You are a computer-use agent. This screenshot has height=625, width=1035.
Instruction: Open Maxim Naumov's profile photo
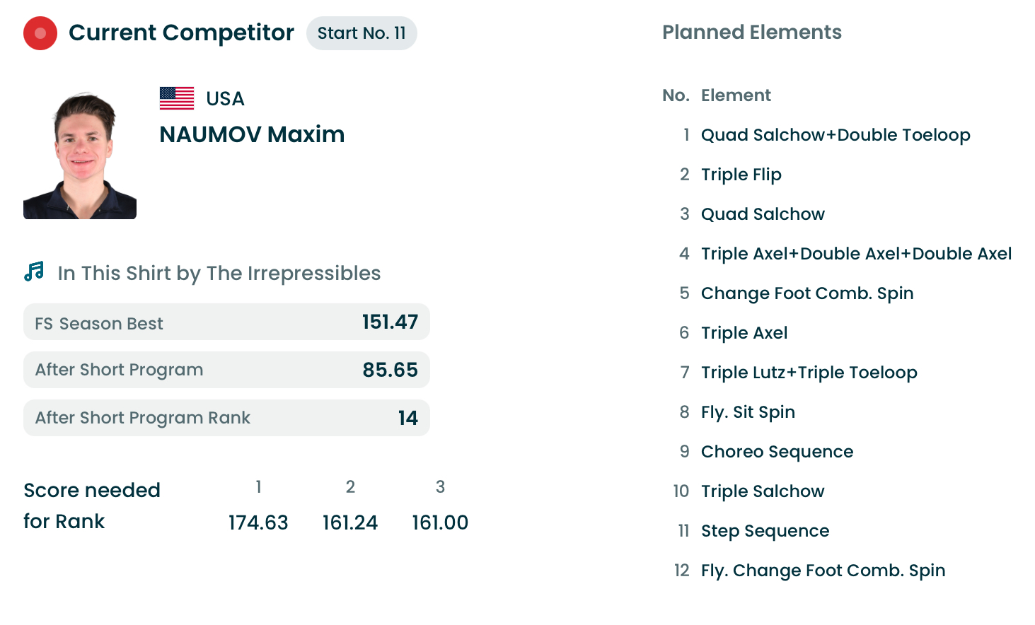click(x=80, y=156)
